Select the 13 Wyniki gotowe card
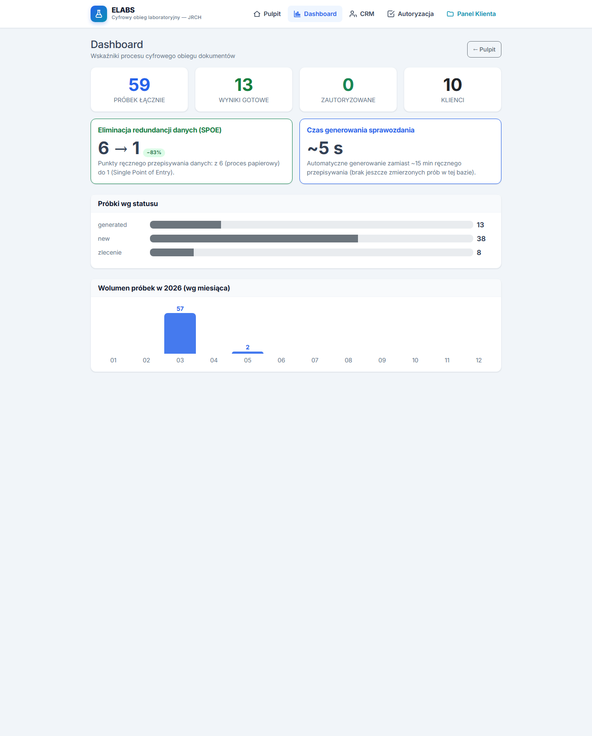Image resolution: width=592 pixels, height=736 pixels. (x=244, y=90)
